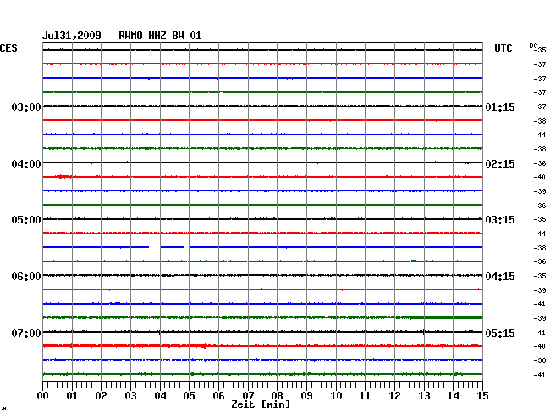
Task: Click the CES time-zone header
Action: pos(8,48)
